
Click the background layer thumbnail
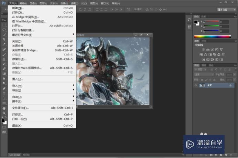click(202, 85)
